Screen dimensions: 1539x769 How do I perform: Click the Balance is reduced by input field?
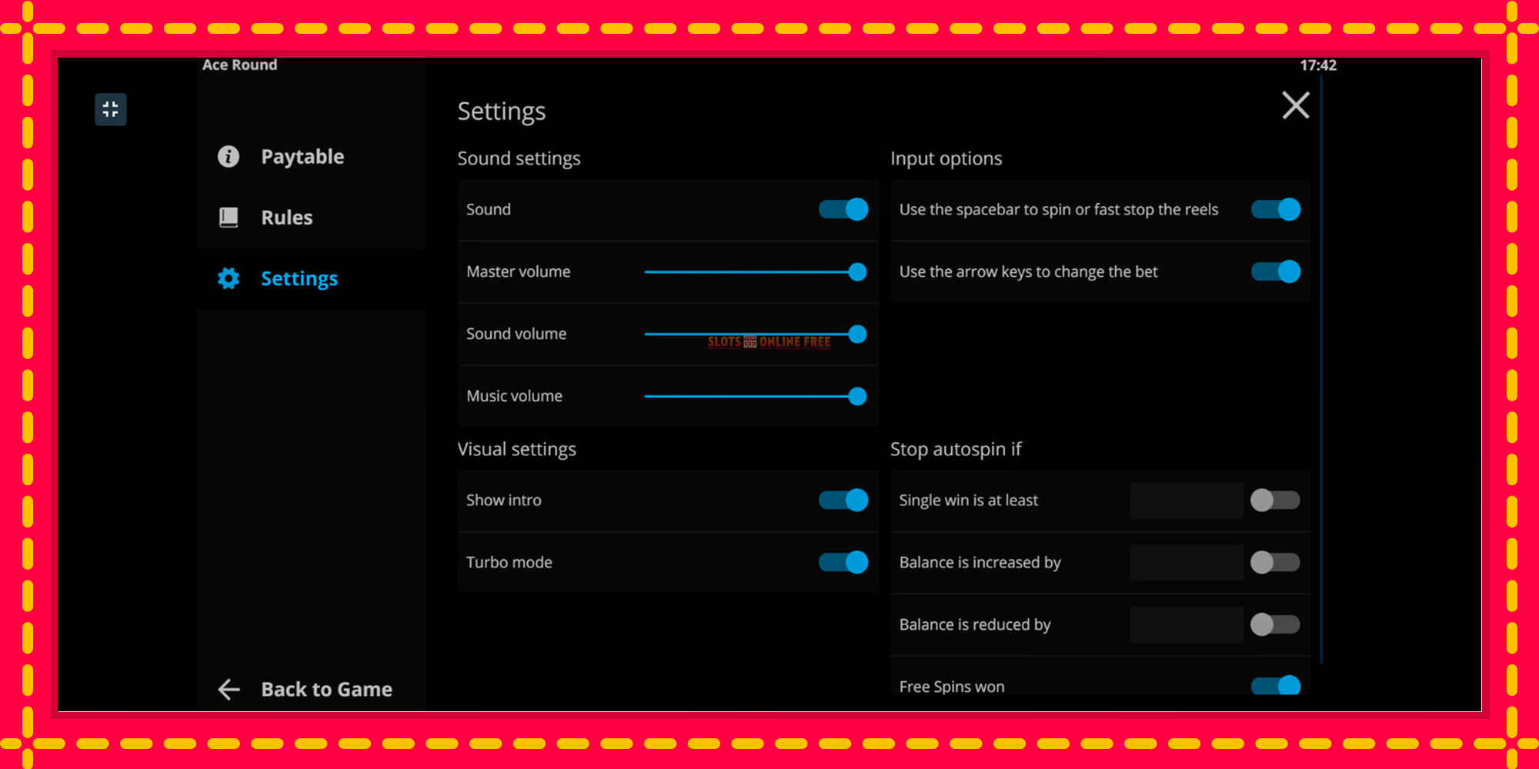(1186, 624)
